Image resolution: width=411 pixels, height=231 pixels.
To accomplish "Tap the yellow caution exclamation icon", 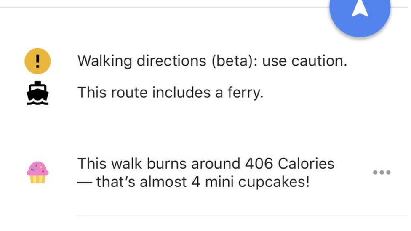I will tap(37, 61).
